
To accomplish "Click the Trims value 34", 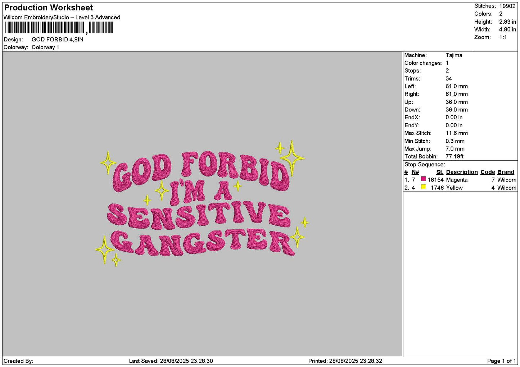I will (449, 79).
